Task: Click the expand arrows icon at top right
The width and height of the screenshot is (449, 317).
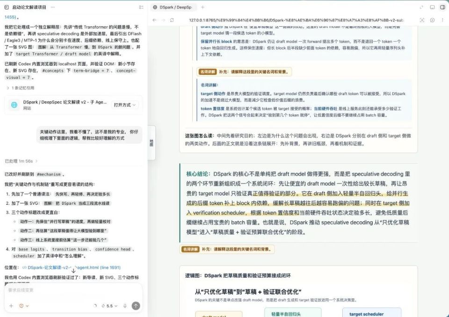Action: click(x=421, y=7)
